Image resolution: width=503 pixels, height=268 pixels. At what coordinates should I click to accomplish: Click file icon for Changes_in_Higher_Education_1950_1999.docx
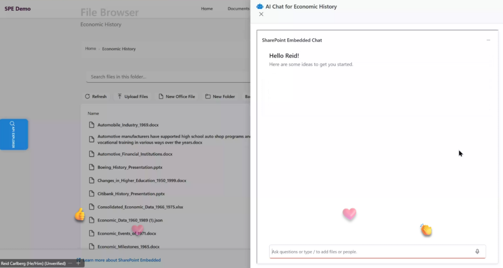point(92,180)
